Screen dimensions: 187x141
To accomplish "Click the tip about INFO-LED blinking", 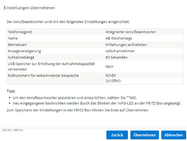I will click(97, 103).
